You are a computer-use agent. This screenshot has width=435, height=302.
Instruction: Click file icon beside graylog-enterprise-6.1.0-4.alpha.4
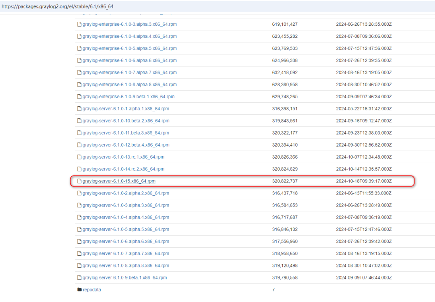(x=79, y=36)
